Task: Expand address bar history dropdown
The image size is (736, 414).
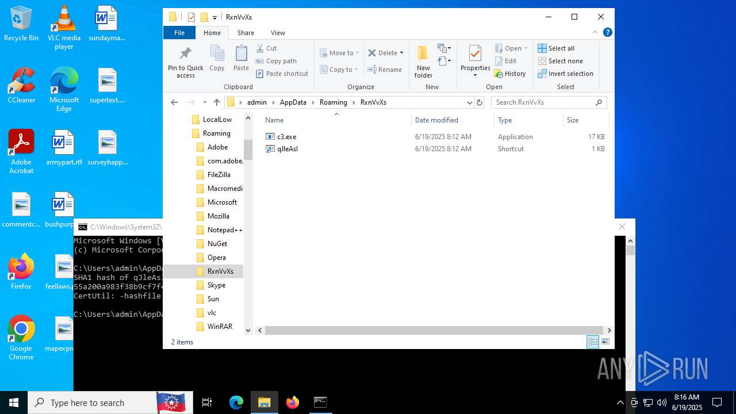Action: [469, 102]
